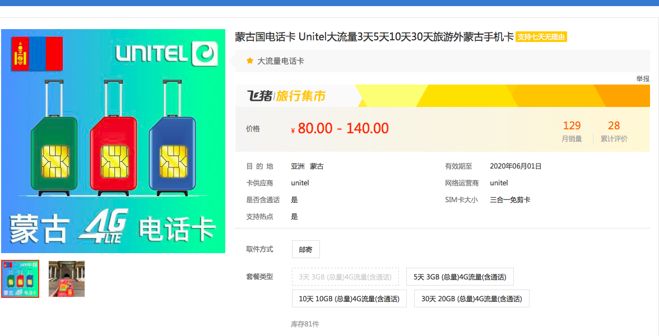
Task: Click the SIM size value 三合一免剪卡
Action: tap(510, 200)
